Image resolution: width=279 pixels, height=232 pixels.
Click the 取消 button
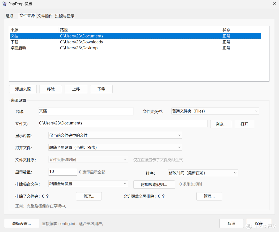(x=231, y=223)
